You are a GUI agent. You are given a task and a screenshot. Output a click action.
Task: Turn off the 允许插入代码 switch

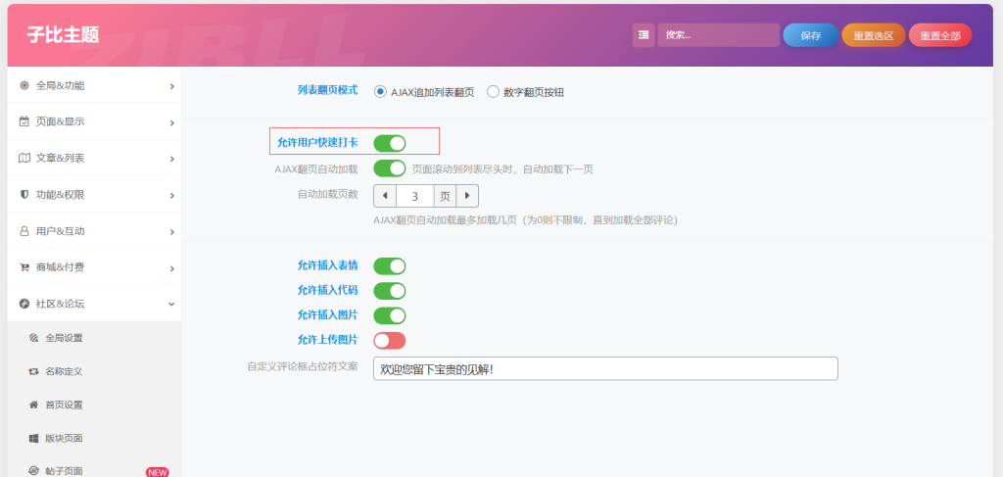[x=389, y=291]
